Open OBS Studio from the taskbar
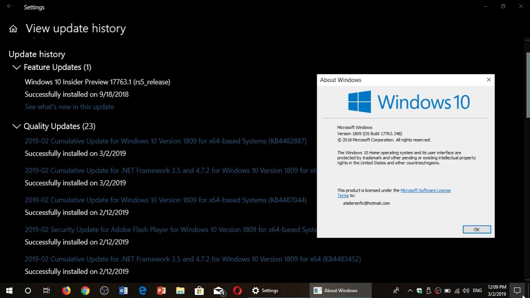The image size is (530, 298). coord(104,291)
